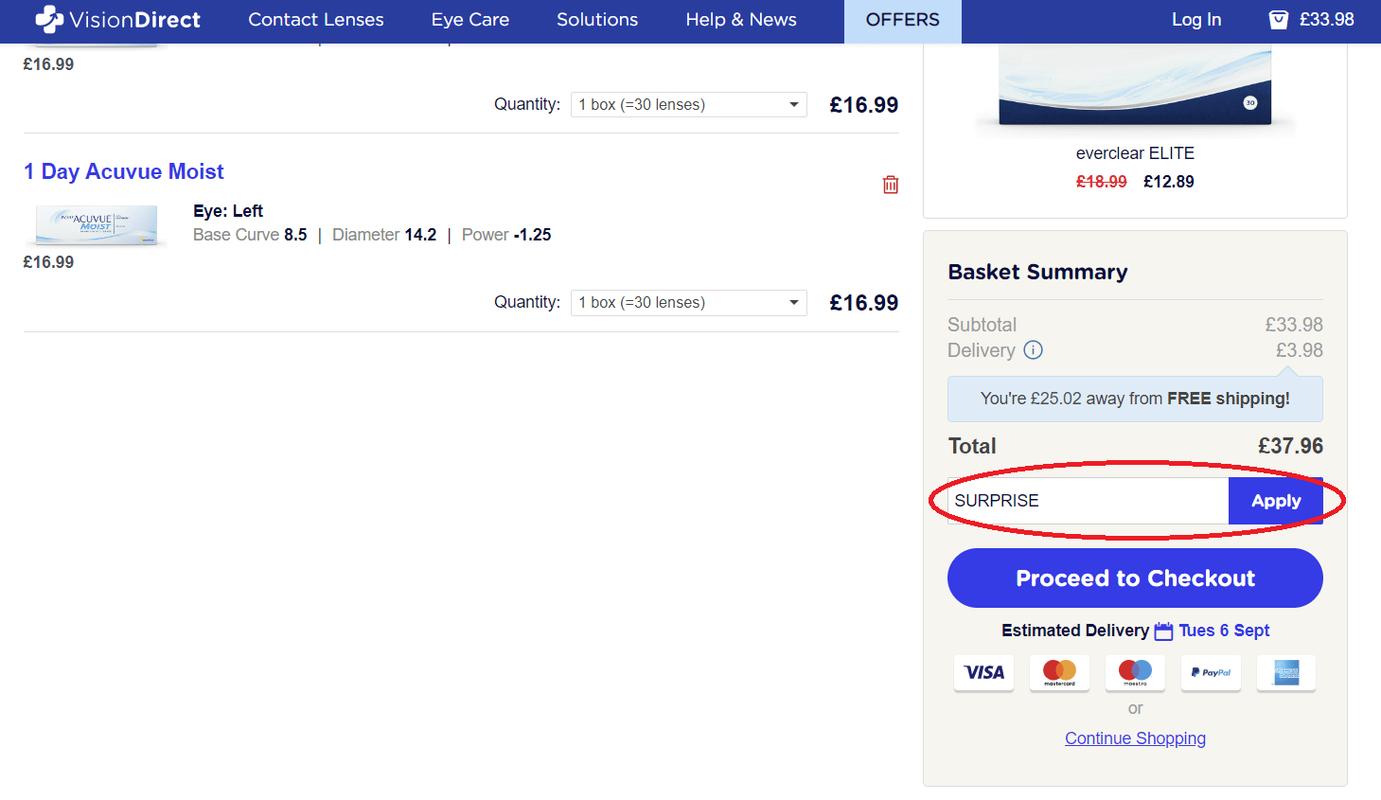Open the Eye Care menu
This screenshot has height=800, width=1381.
click(x=470, y=20)
